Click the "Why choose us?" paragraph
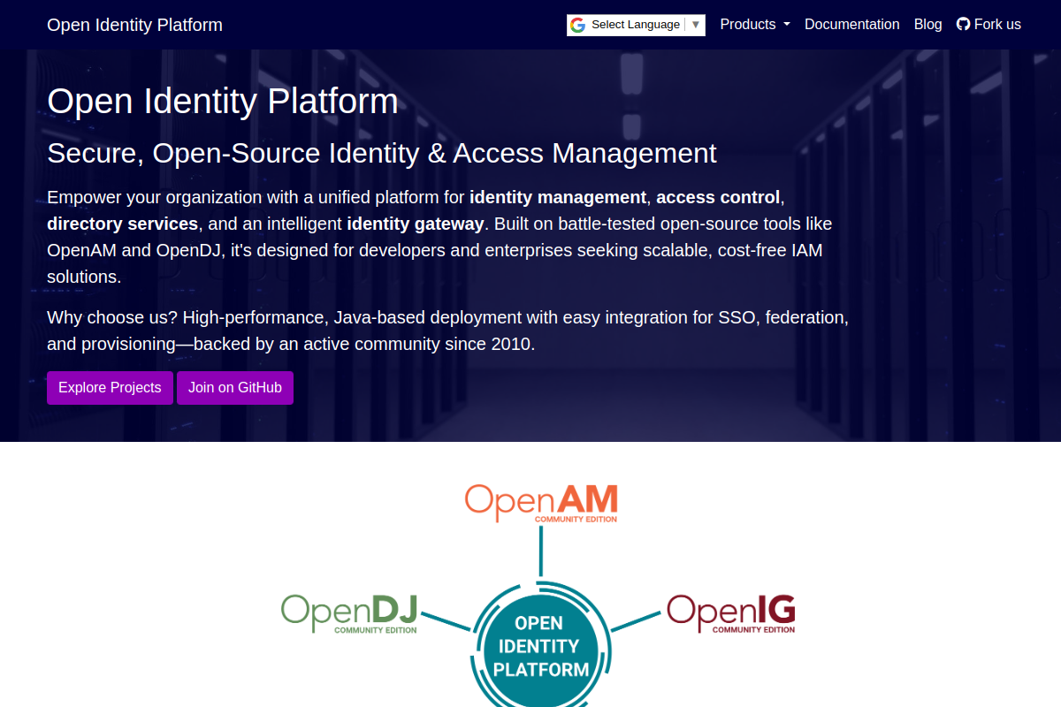Viewport: 1061px width, 707px height. [x=448, y=331]
